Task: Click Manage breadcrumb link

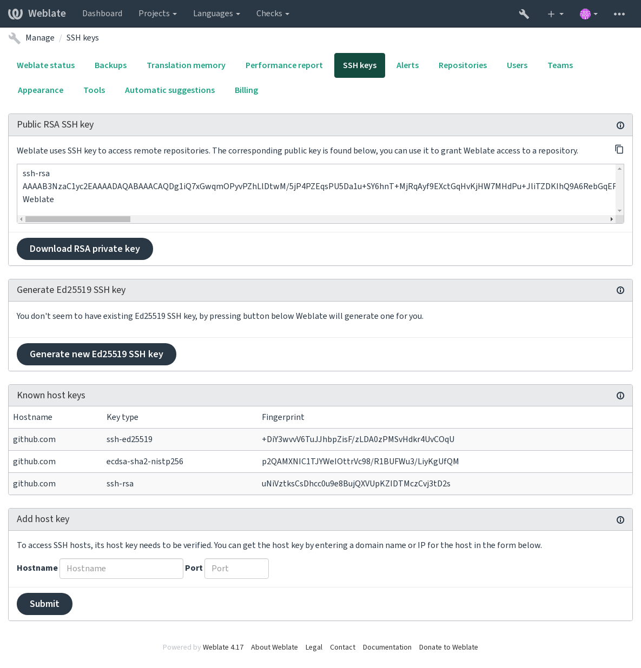Action: point(40,38)
